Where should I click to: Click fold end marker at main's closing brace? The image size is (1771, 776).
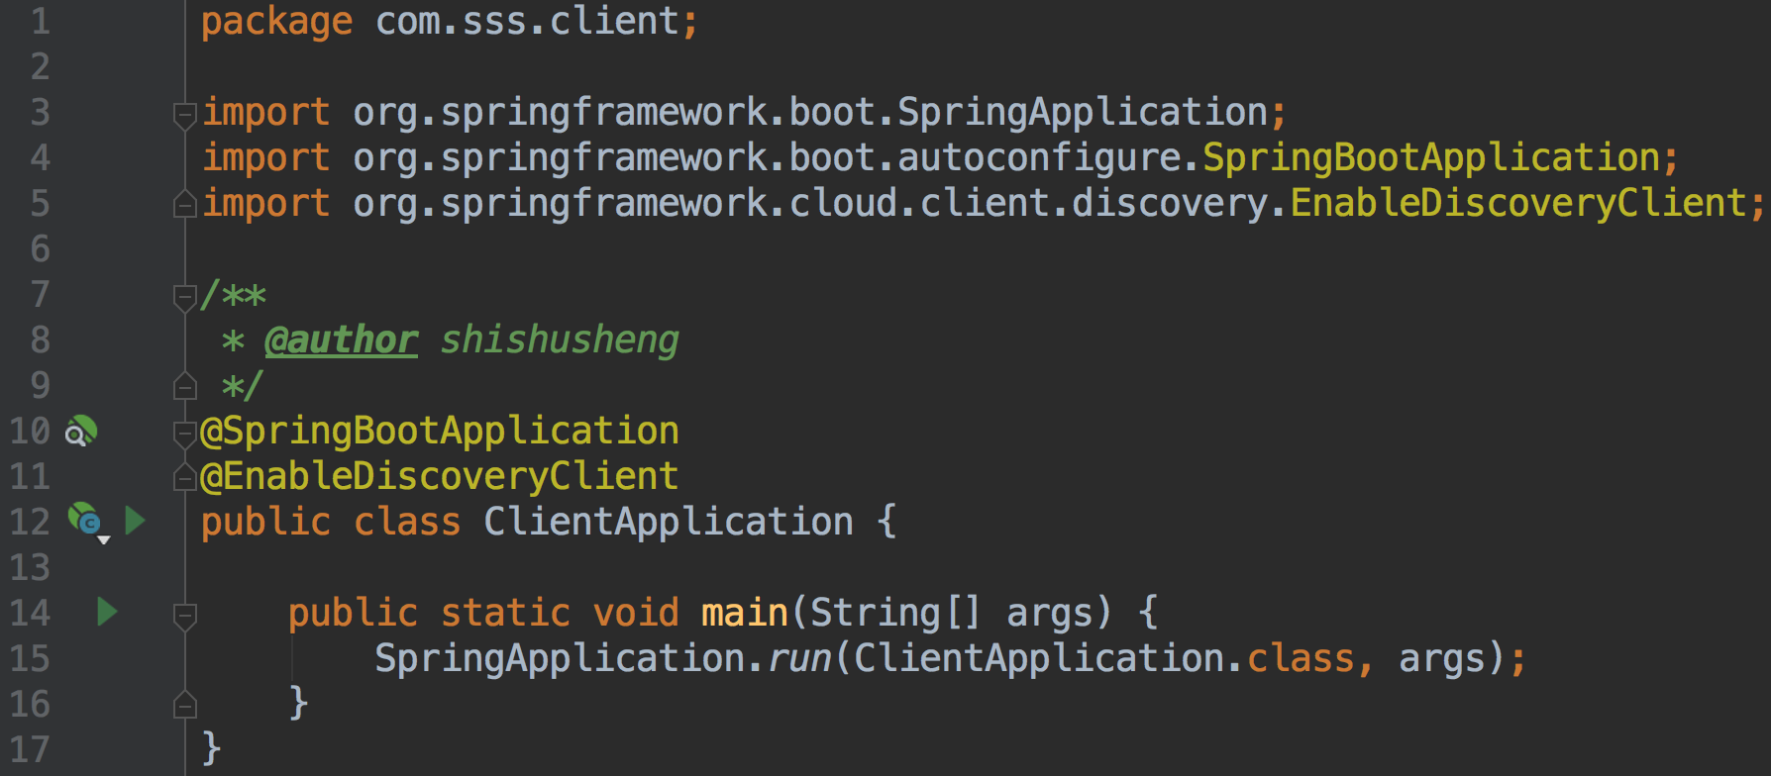pos(184,705)
